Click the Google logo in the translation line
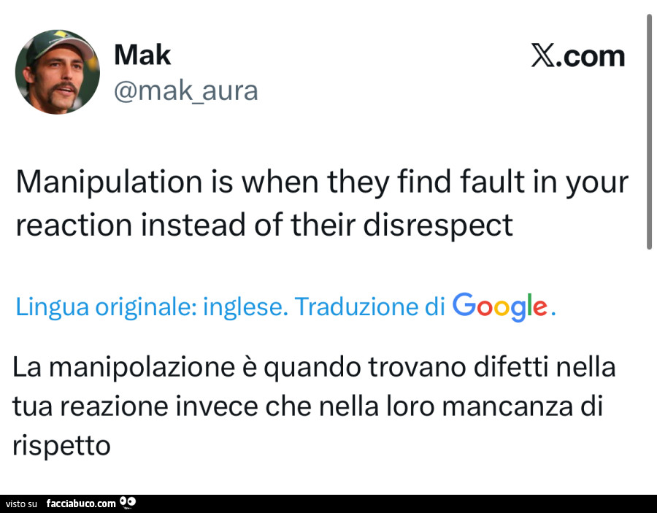Screen dimensions: 657x513 click(x=501, y=306)
